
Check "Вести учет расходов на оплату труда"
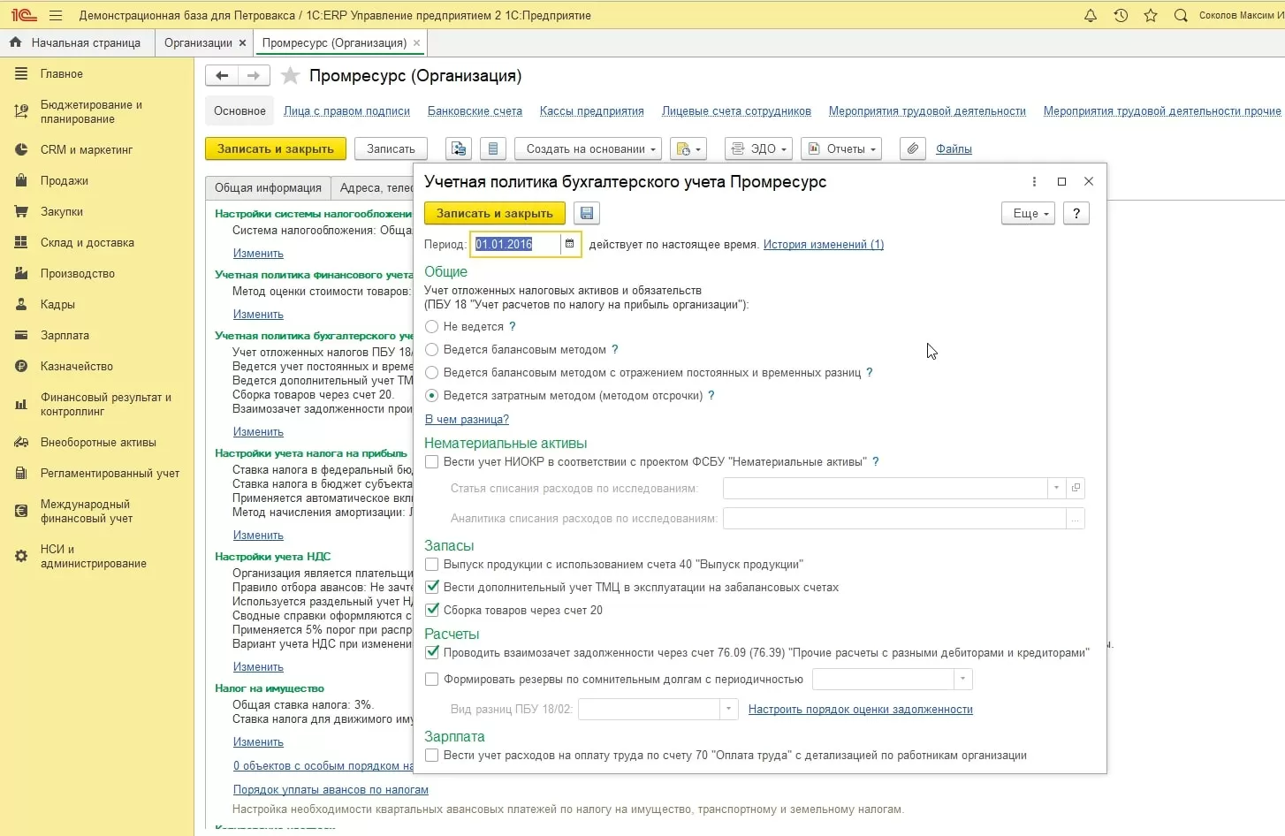[x=432, y=756]
